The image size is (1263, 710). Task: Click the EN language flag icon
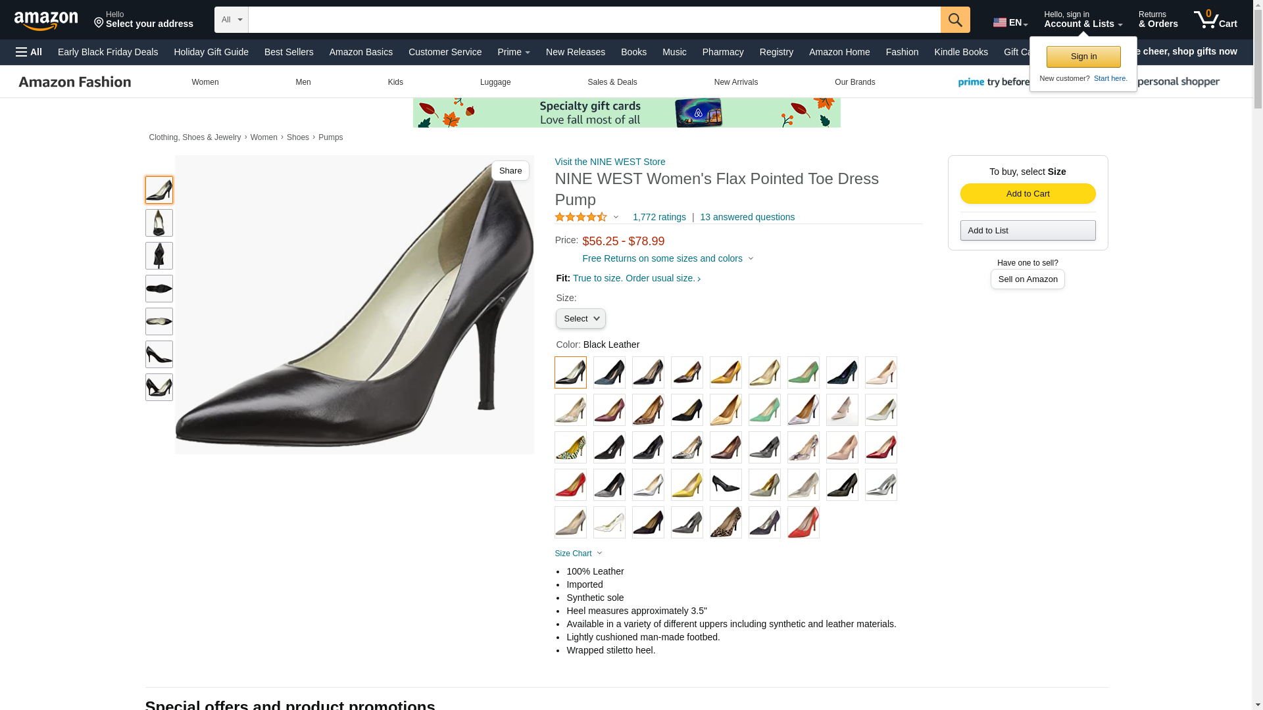[x=1000, y=22]
